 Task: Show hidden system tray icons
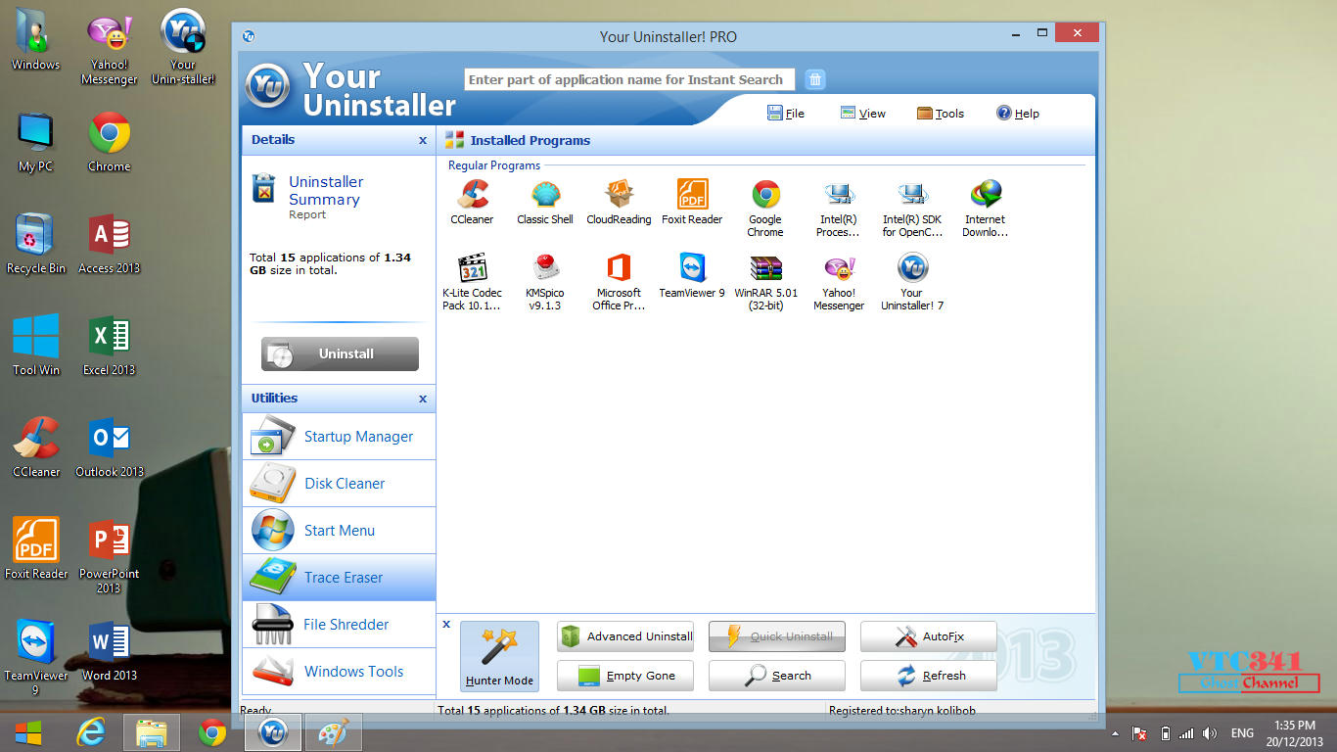click(1115, 732)
